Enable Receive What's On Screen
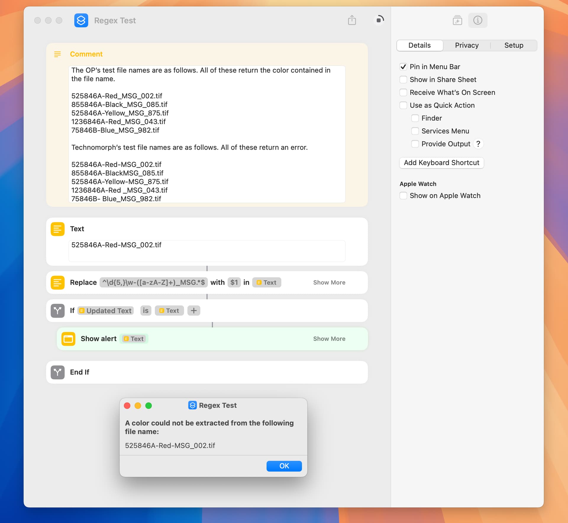The width and height of the screenshot is (568, 523). 403,92
